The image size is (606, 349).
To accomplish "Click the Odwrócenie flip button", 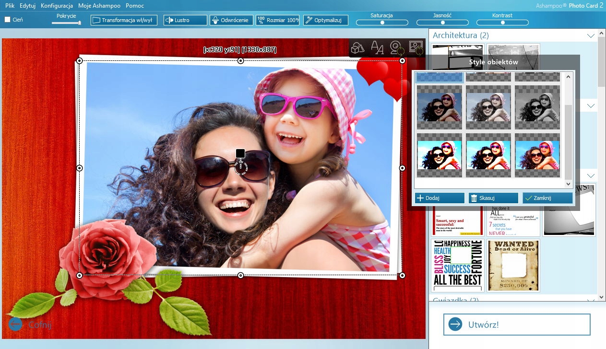I will (231, 20).
